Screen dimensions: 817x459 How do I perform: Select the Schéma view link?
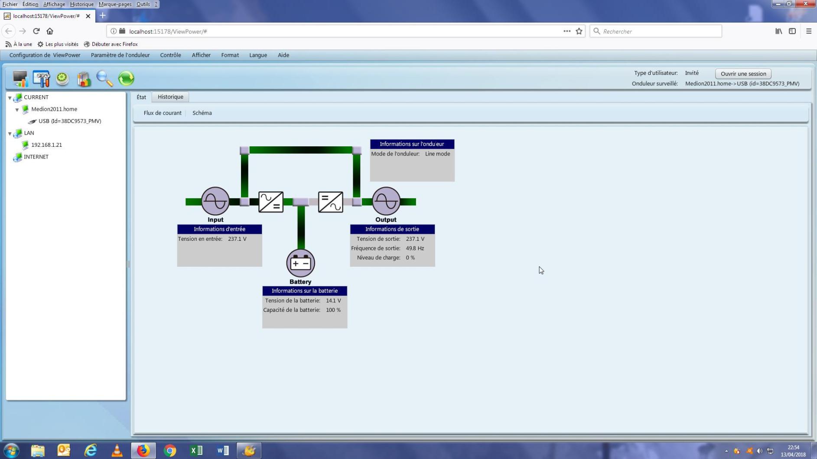click(202, 113)
